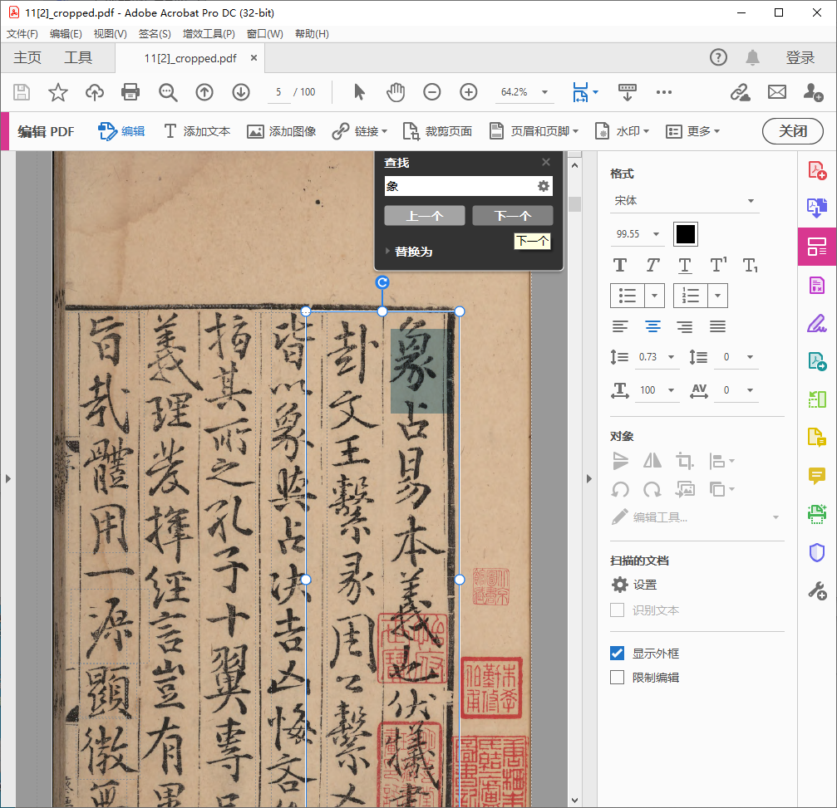Go to the previous page arrow
The image size is (837, 808).
[x=204, y=92]
